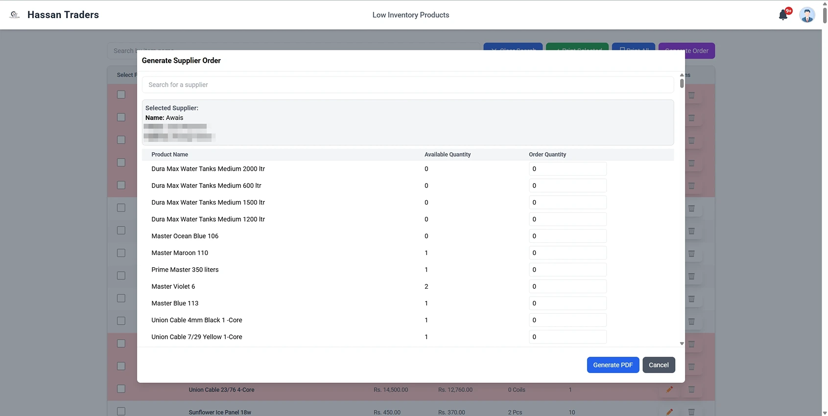Click edit pencil for Union Cable 23/76 4-Core

(669, 390)
